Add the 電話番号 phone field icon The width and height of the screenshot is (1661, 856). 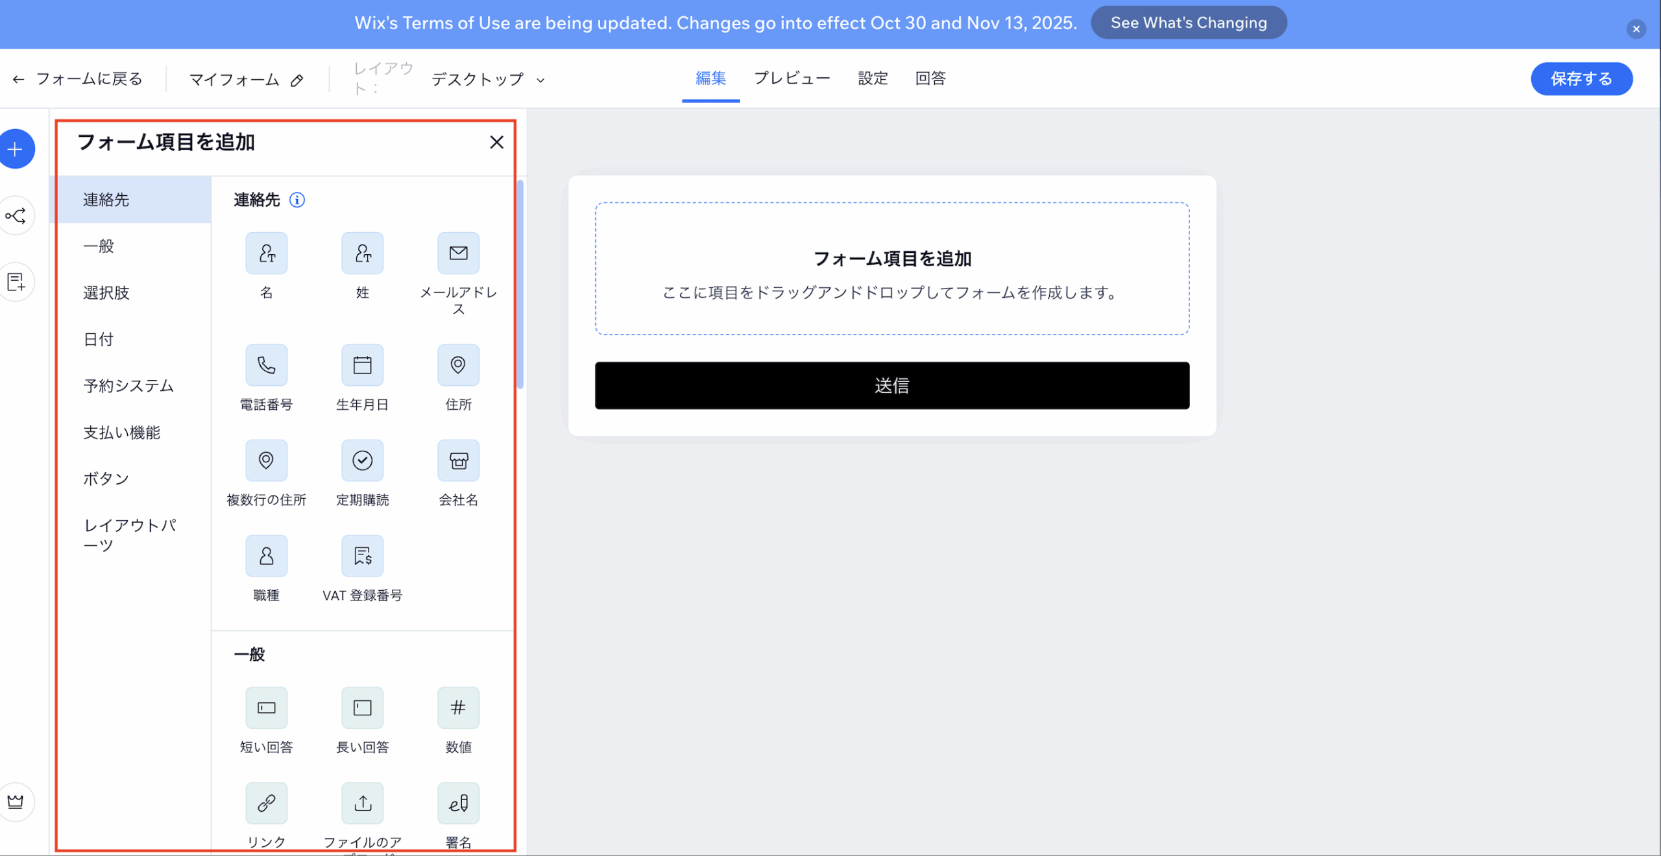tap(266, 365)
